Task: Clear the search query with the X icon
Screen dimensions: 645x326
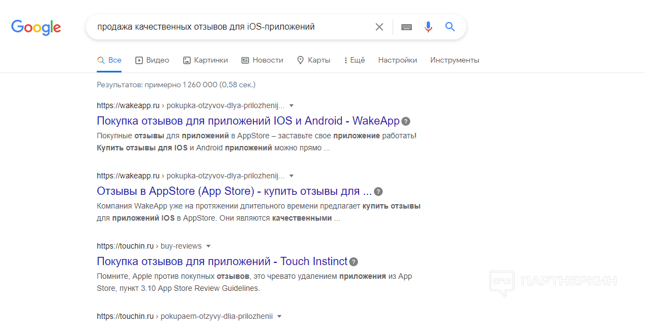Action: [x=379, y=27]
